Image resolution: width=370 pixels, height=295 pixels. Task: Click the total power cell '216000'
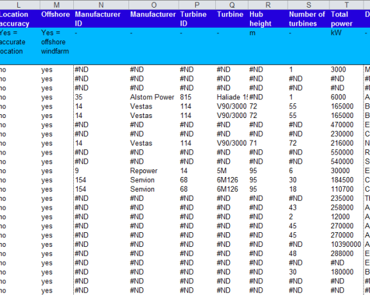[346, 143]
